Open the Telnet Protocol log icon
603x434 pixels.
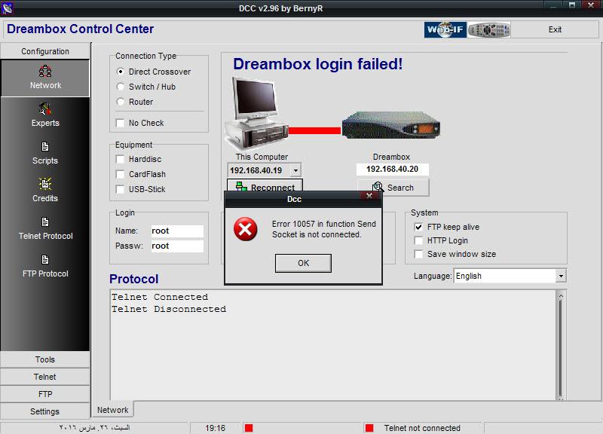pos(45,222)
